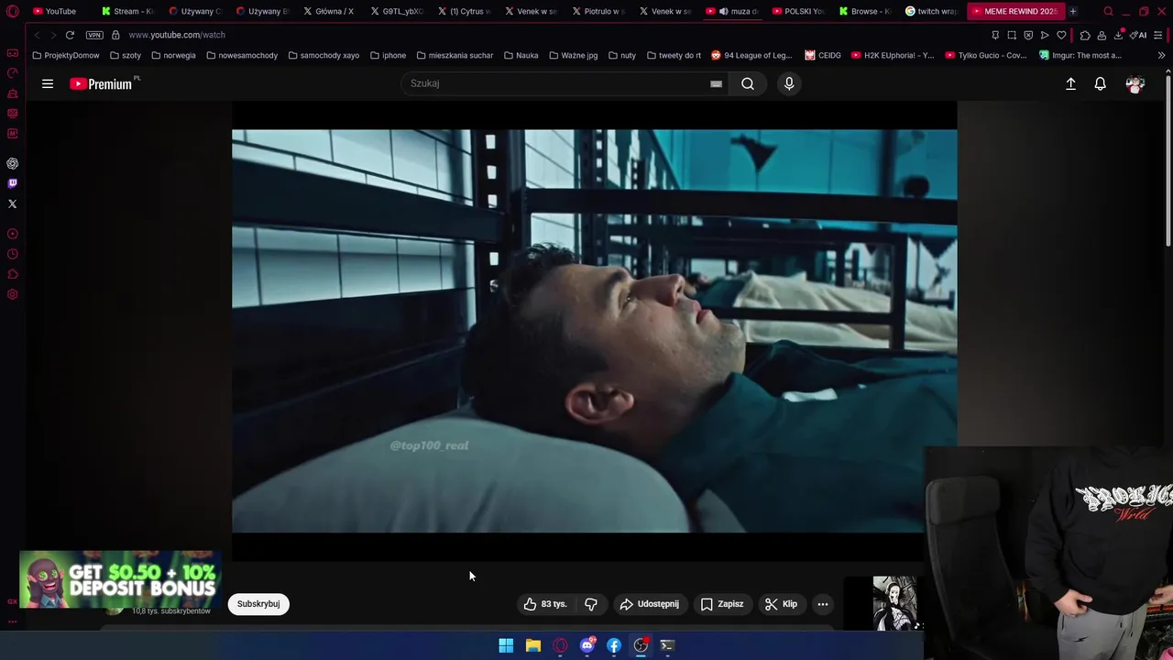Subscribe with the Subskrybuj button
Viewport: 1173px width, 660px height.
258,604
